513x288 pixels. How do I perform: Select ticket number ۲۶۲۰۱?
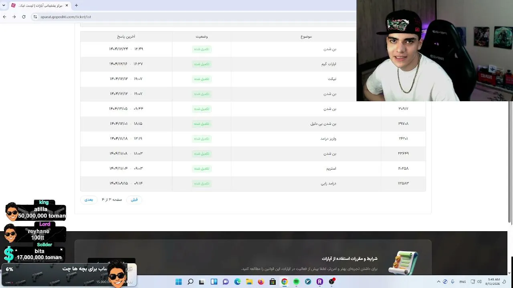click(x=403, y=139)
